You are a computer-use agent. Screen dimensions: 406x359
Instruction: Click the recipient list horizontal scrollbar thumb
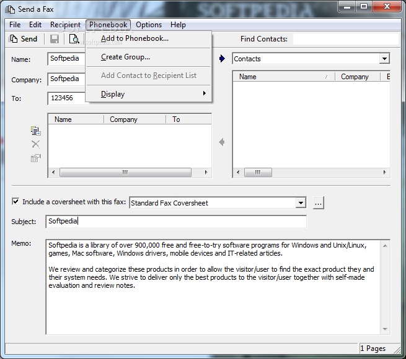point(125,172)
